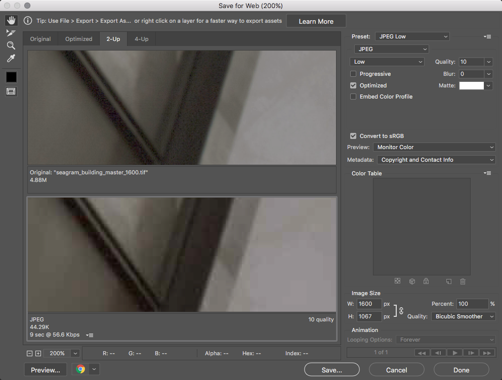
Task: Uncheck the Optimized checkbox
Action: coord(353,85)
